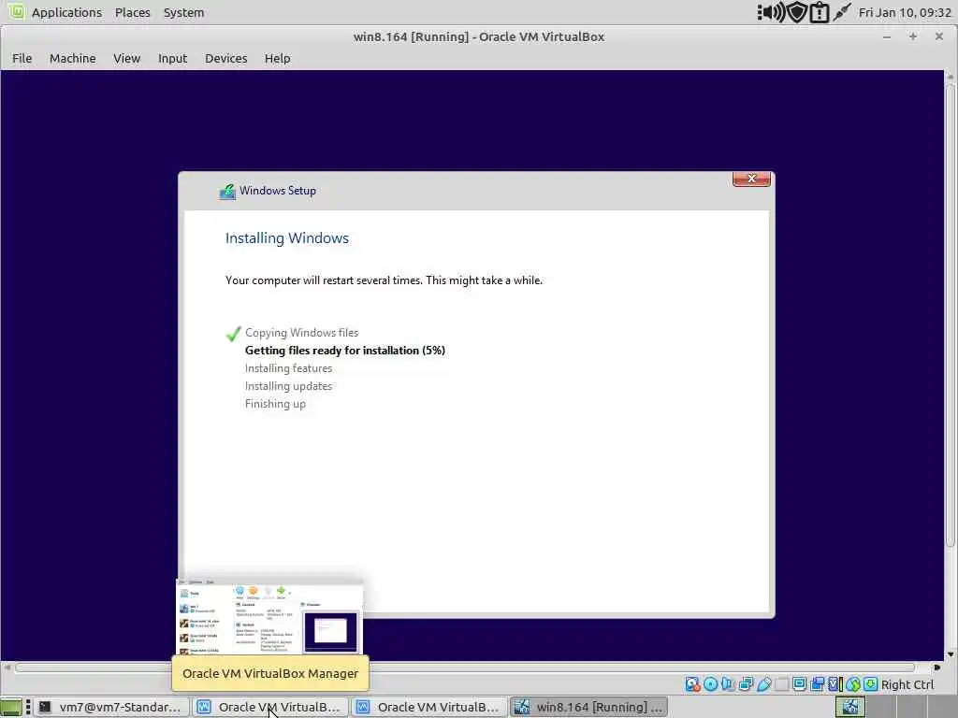
Task: Open the hard disk activity indicator
Action: tap(692, 683)
